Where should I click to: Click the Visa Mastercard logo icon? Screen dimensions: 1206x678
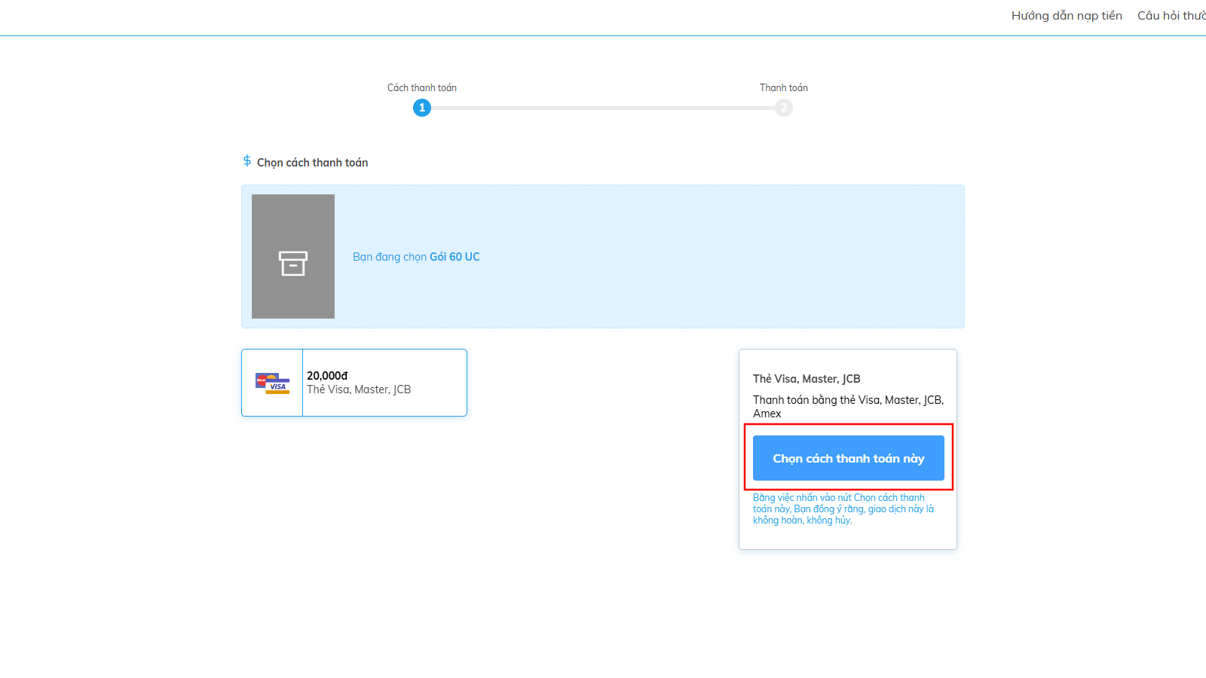[272, 383]
